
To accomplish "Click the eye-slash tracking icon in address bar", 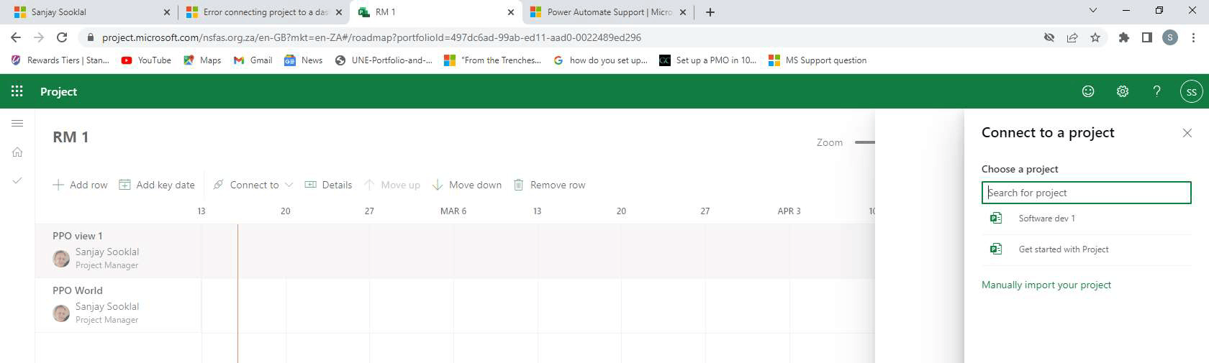I will (1049, 37).
